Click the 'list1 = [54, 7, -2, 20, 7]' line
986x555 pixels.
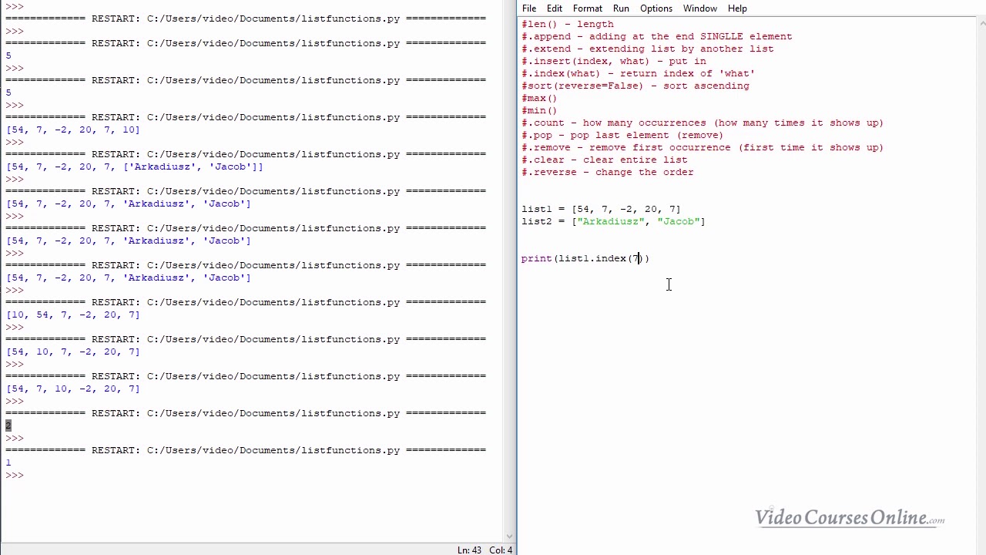[601, 209]
